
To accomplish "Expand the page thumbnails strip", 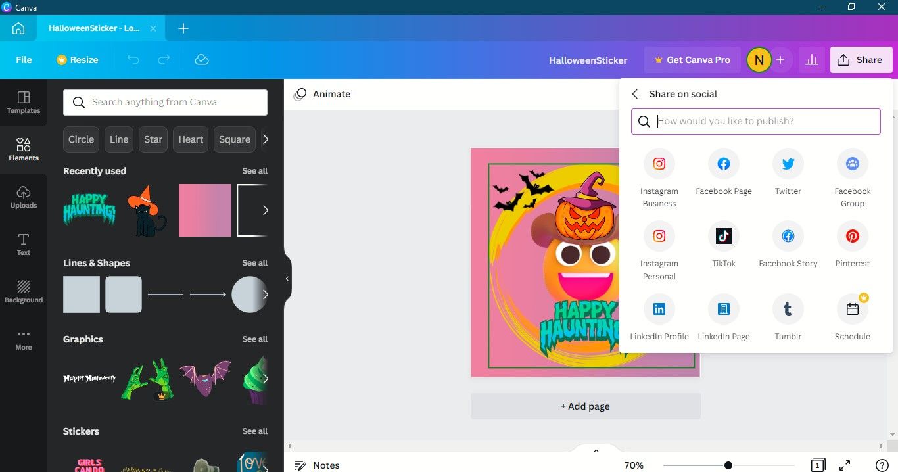I will click(x=596, y=451).
